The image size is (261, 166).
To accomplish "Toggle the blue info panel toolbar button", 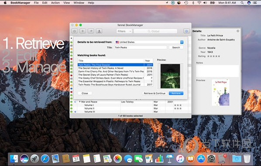I will [x=186, y=31].
